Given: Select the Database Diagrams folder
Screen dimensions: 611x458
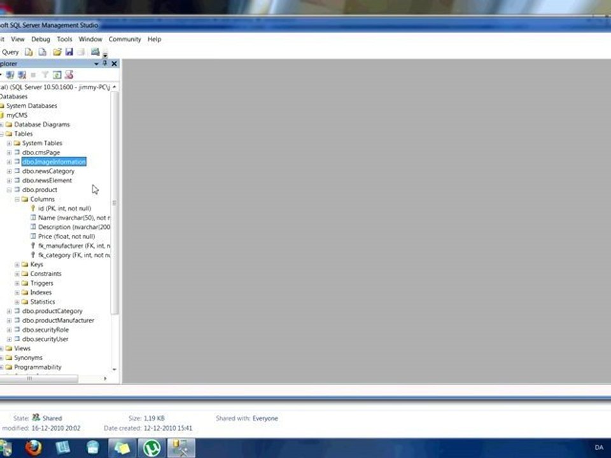Looking at the screenshot, I should tap(42, 125).
